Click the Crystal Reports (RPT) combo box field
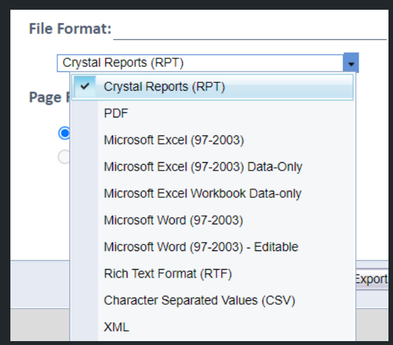 coord(200,63)
